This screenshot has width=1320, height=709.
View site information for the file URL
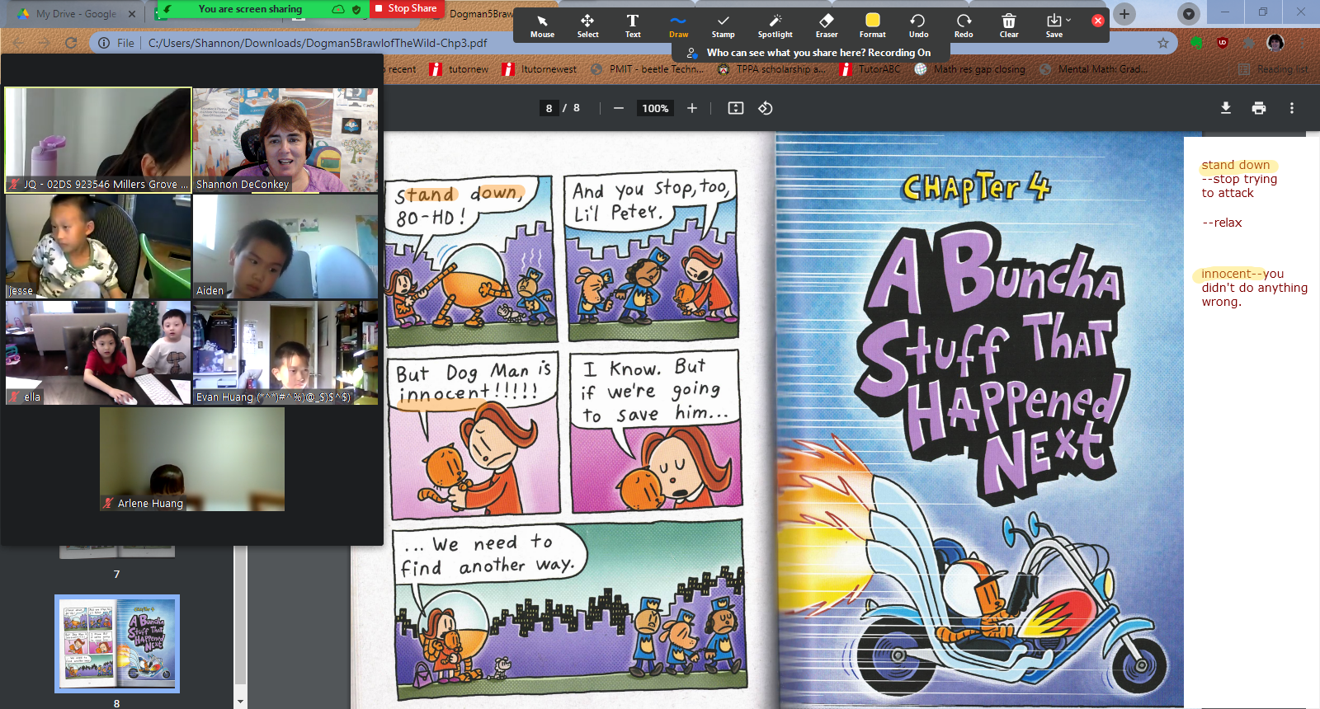tap(104, 43)
